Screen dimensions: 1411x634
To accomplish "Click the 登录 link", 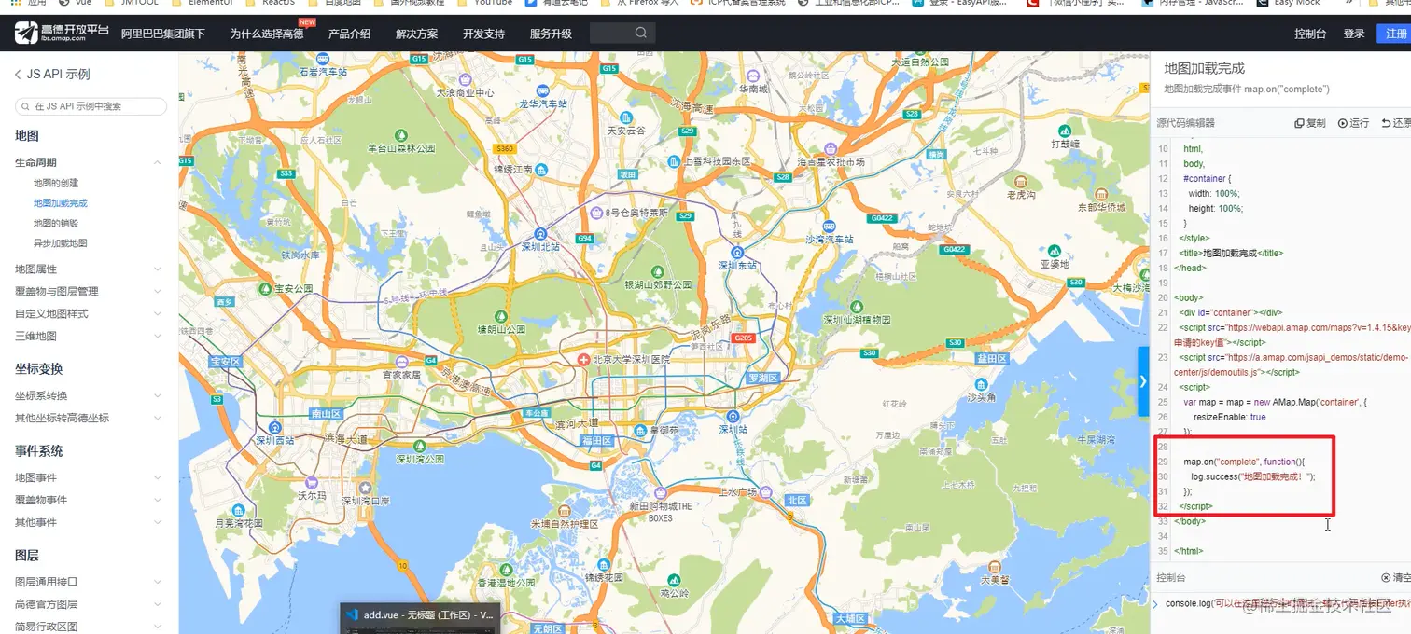I will 1354,34.
